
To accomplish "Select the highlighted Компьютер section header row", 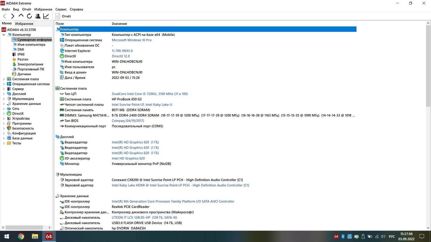I will tap(206, 29).
